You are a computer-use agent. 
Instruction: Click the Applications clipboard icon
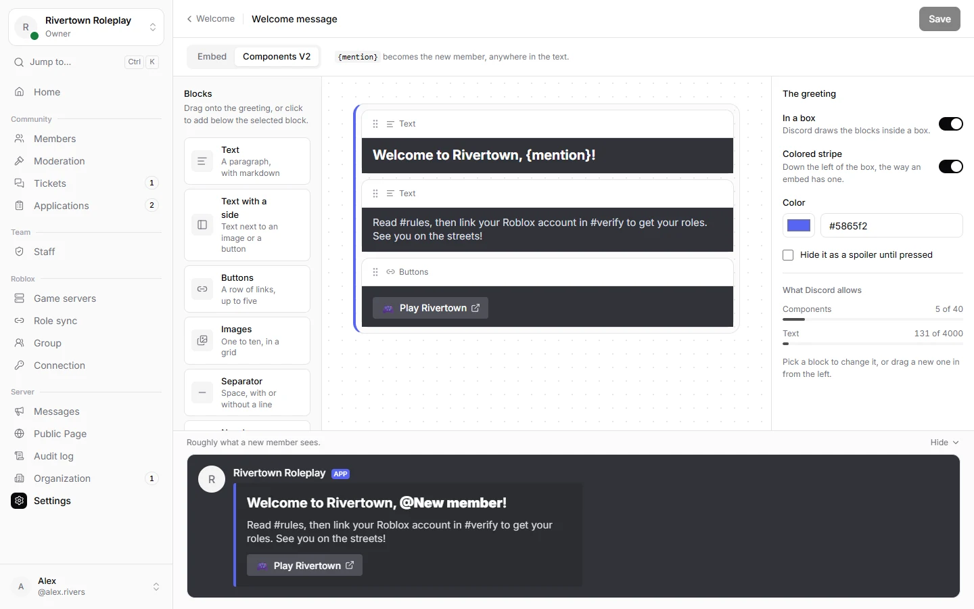tap(20, 206)
